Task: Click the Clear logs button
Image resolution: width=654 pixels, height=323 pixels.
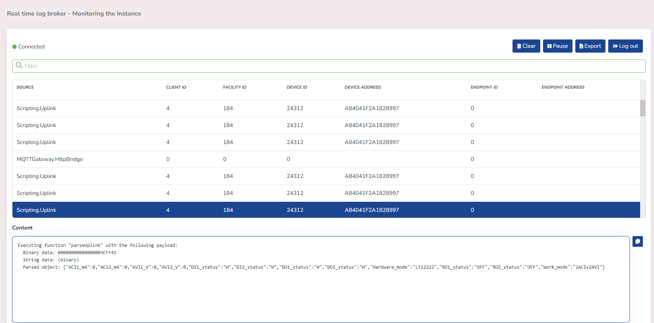Action: pyautogui.click(x=526, y=46)
